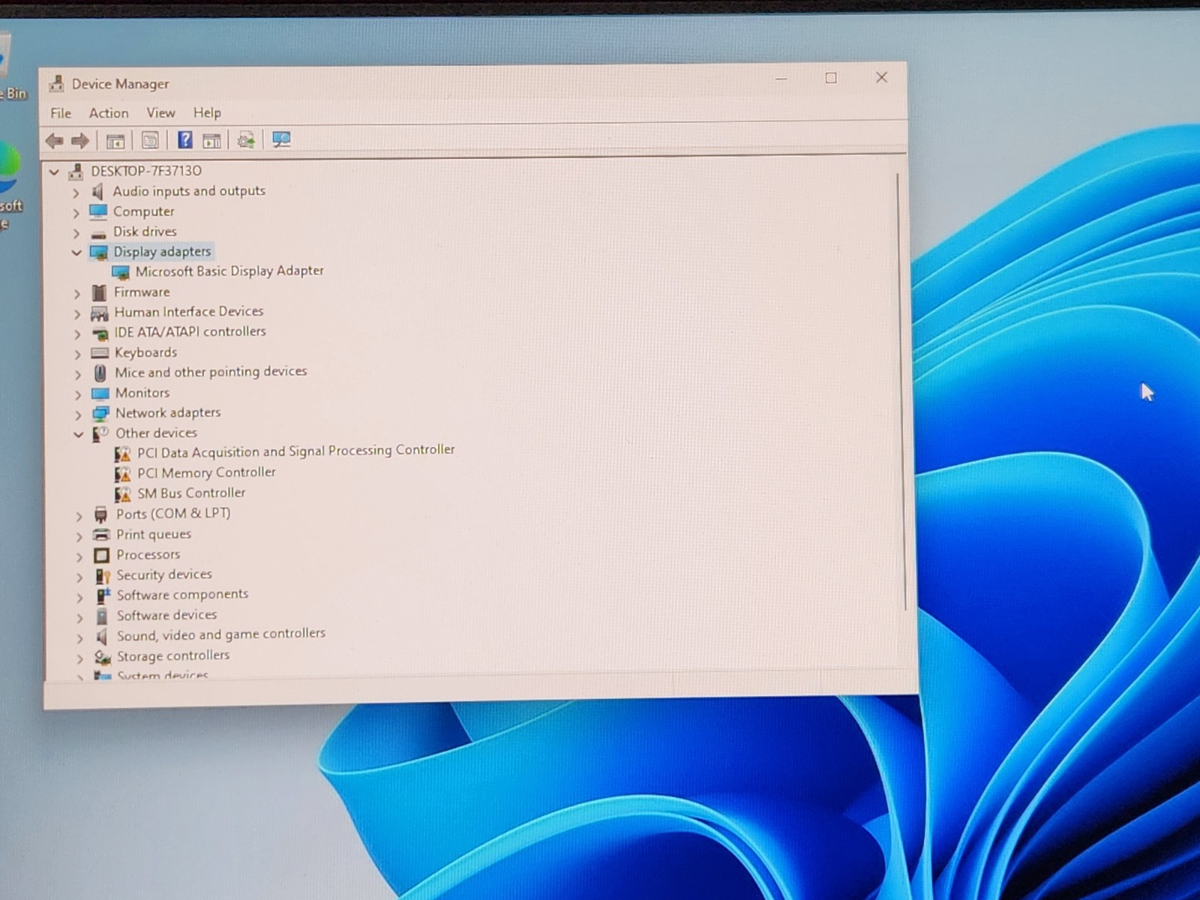Click the speaker icon beside Sound, video and game controllers
Viewport: 1200px width, 900px height.
(102, 637)
